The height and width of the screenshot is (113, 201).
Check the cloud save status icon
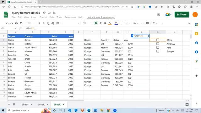tap(54, 13)
